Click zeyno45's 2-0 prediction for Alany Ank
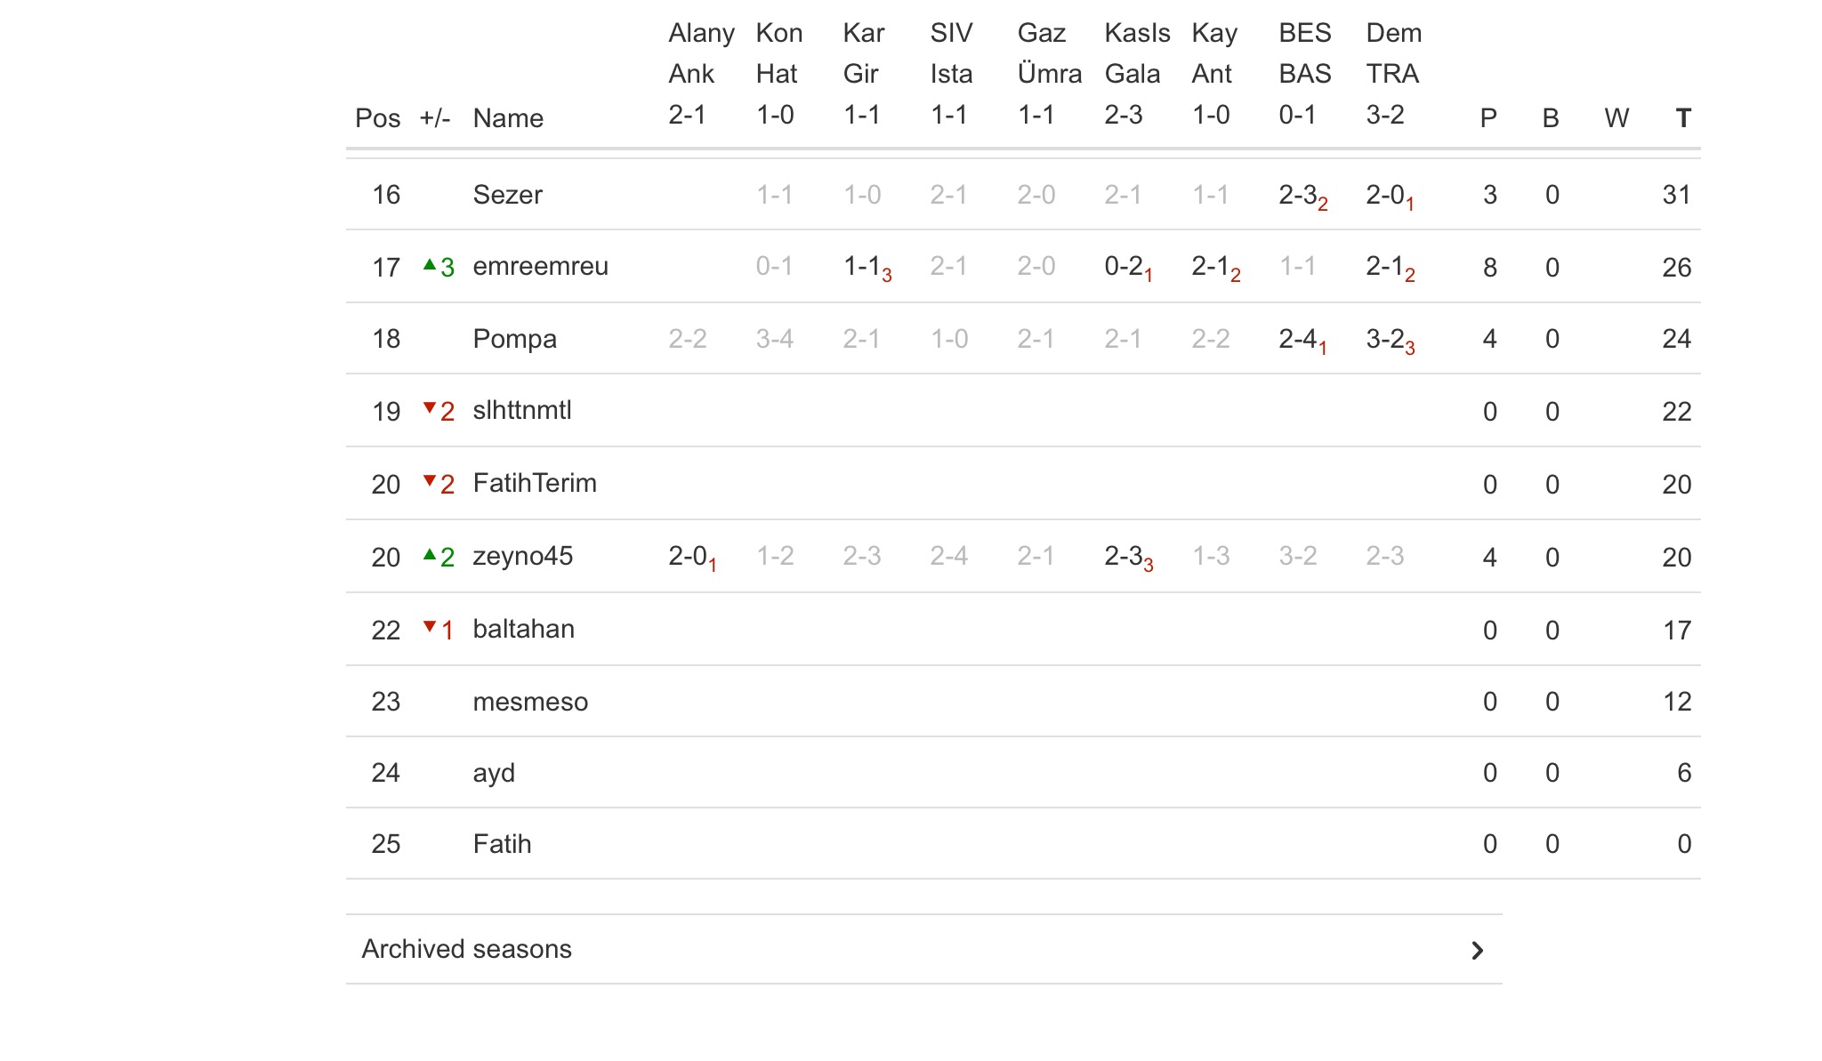This screenshot has height=1061, width=1822. [691, 557]
